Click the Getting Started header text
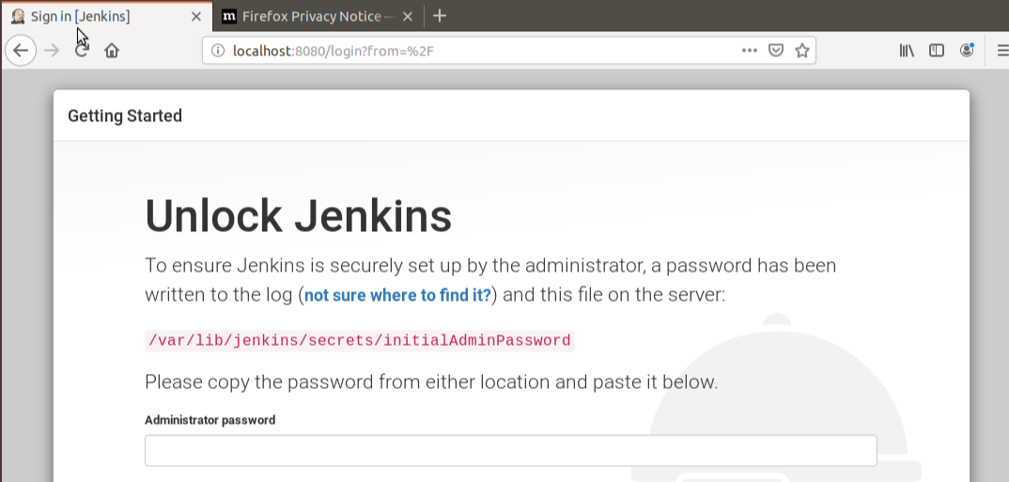 click(125, 116)
